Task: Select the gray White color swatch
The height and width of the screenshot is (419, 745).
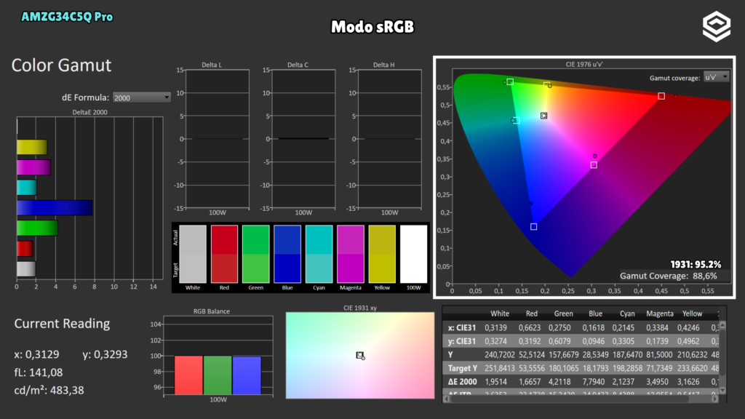Action: point(193,254)
